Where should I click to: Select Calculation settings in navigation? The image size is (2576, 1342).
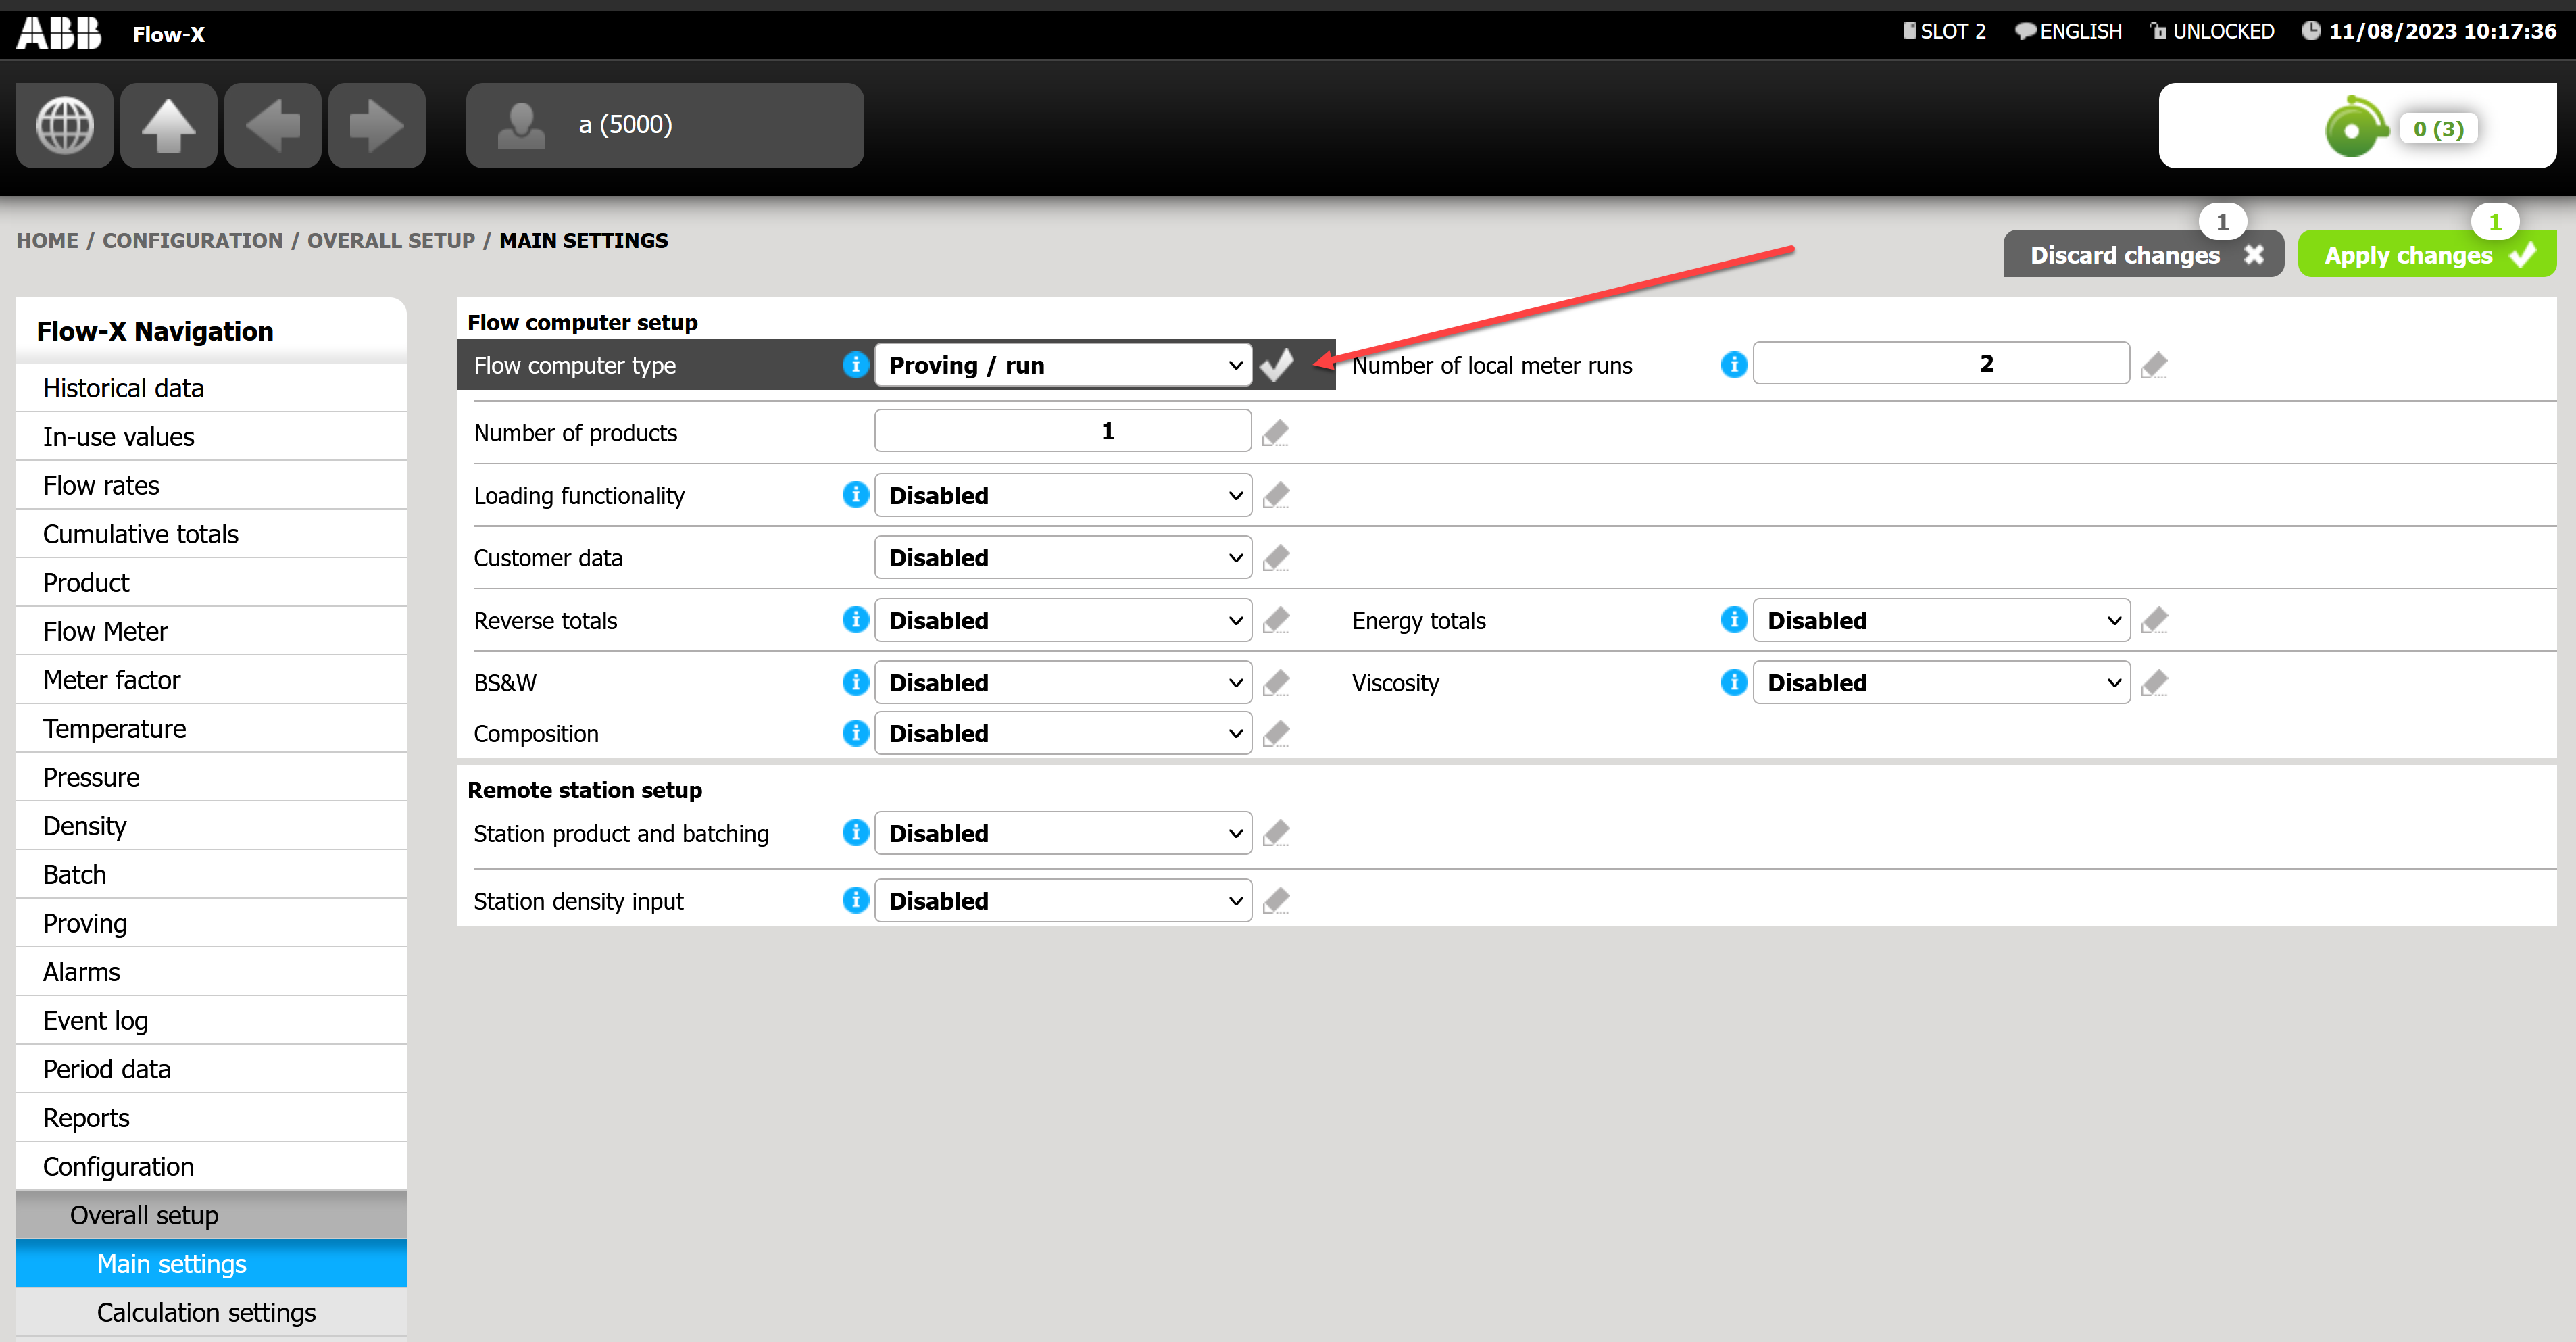tap(212, 1312)
